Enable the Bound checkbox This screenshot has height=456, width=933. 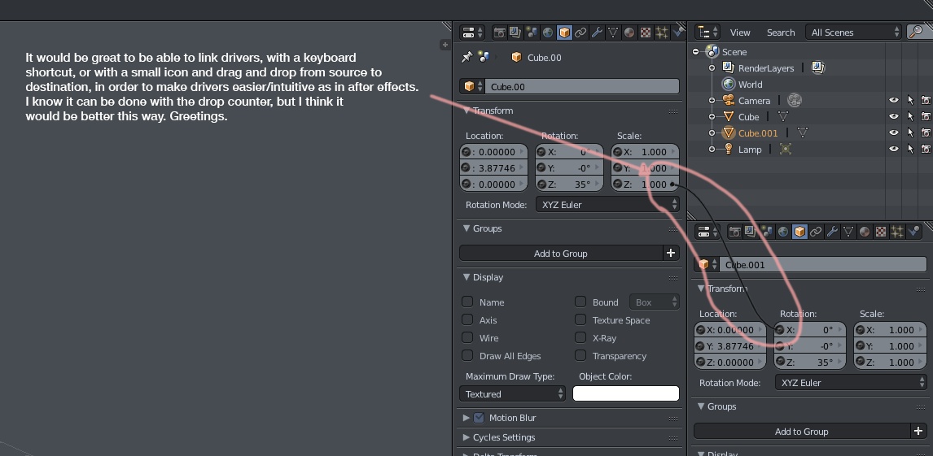click(580, 302)
